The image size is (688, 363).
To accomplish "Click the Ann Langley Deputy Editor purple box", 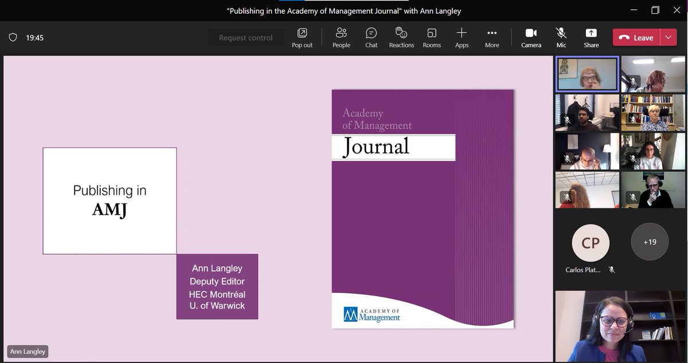I will tap(217, 287).
